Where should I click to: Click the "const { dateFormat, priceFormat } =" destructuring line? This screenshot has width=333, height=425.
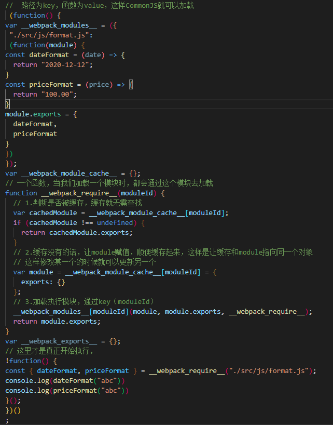161,371
